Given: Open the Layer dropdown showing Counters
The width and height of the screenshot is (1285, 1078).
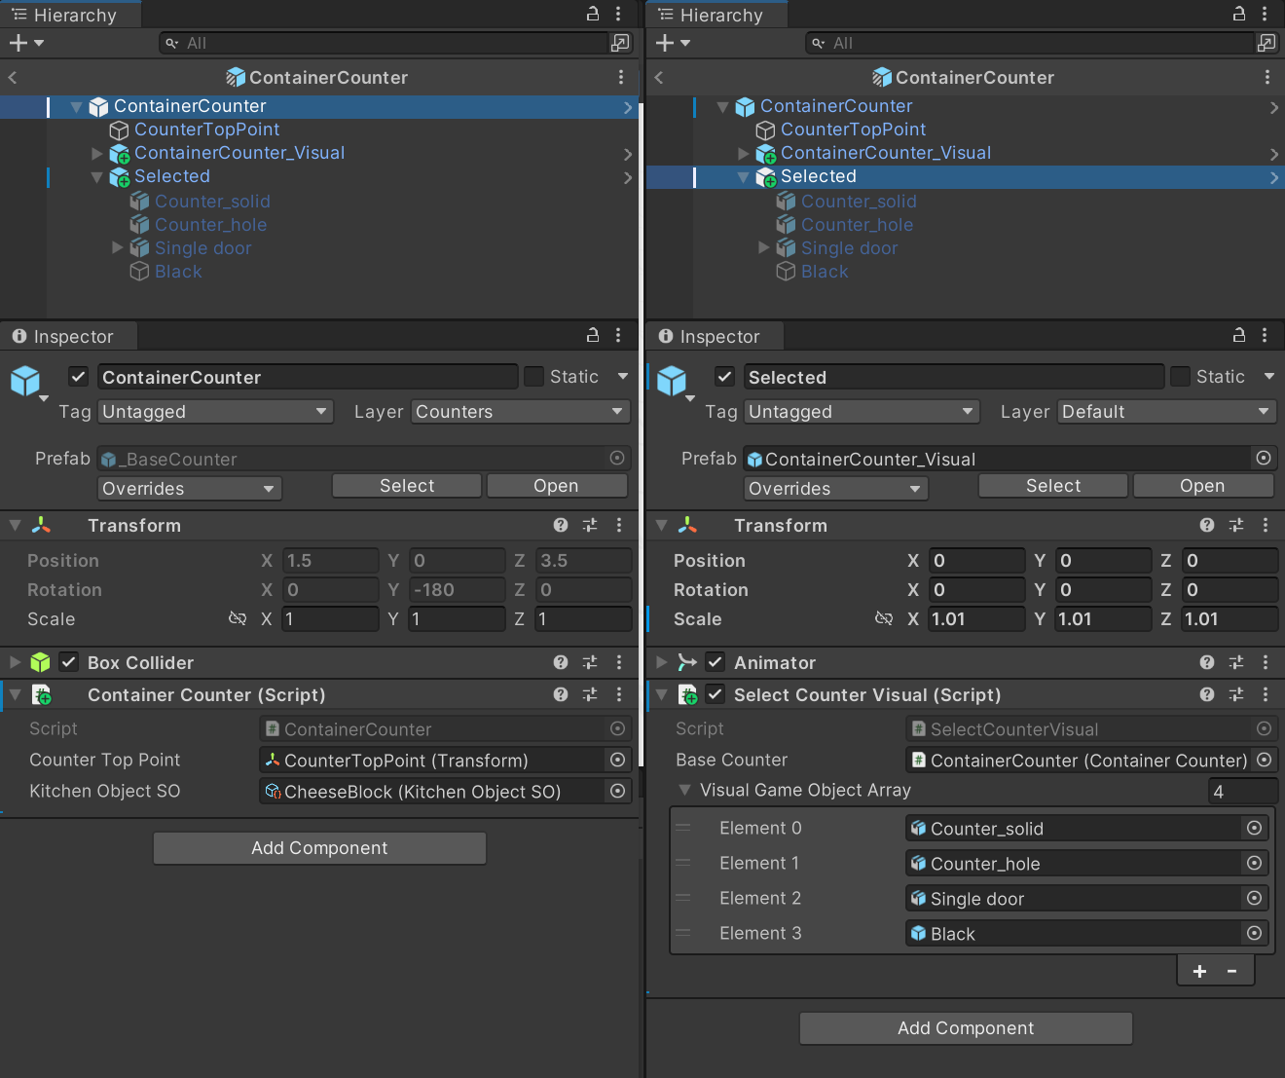Looking at the screenshot, I should coord(520,411).
